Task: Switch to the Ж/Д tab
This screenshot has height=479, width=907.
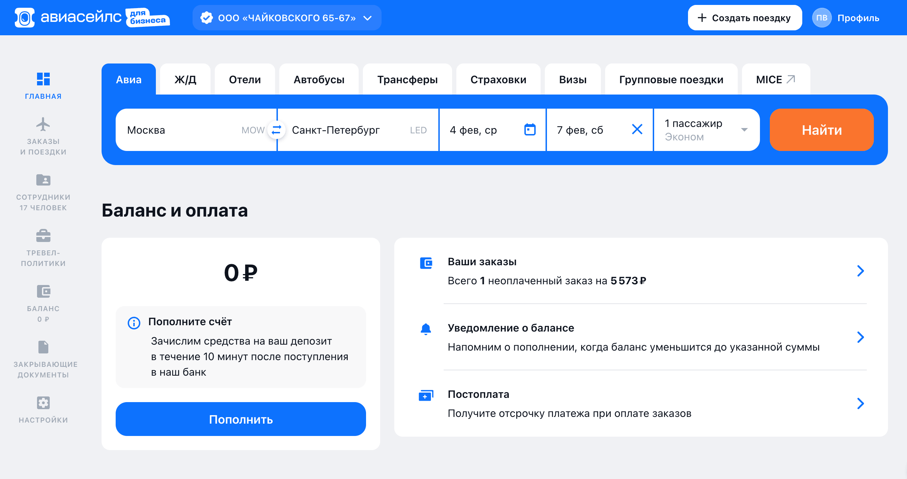Action: pyautogui.click(x=185, y=79)
